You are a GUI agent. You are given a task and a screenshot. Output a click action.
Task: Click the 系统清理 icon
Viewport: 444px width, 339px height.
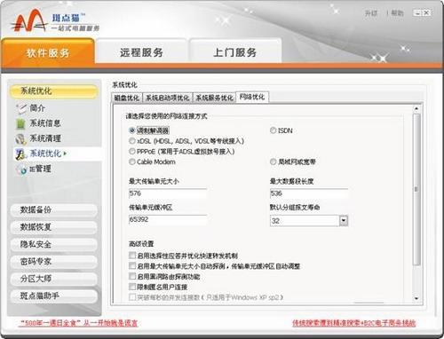click(x=21, y=138)
